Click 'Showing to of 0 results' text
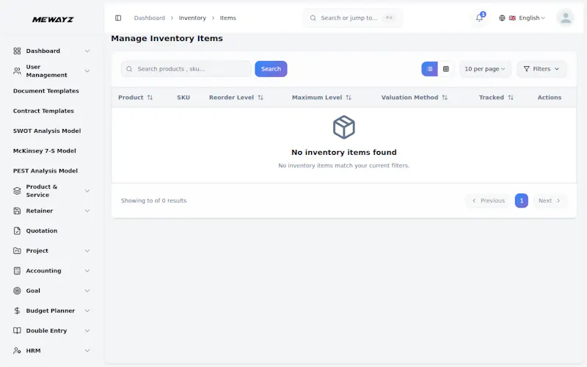 [x=153, y=200]
